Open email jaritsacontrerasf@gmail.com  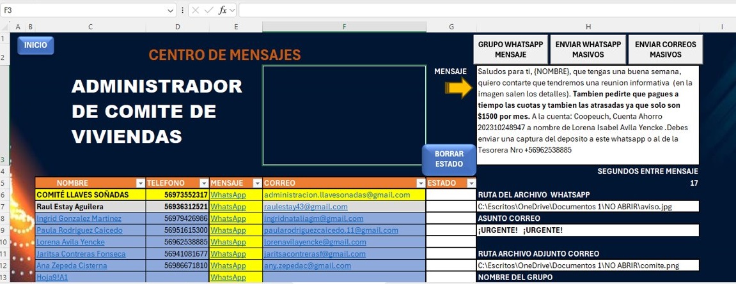[315, 253]
